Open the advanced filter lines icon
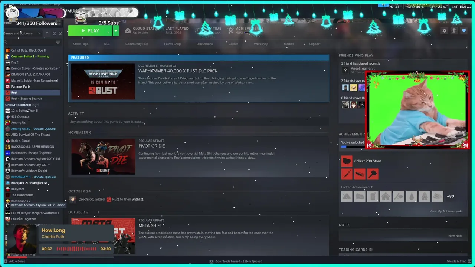The image size is (475, 267). click(58, 42)
